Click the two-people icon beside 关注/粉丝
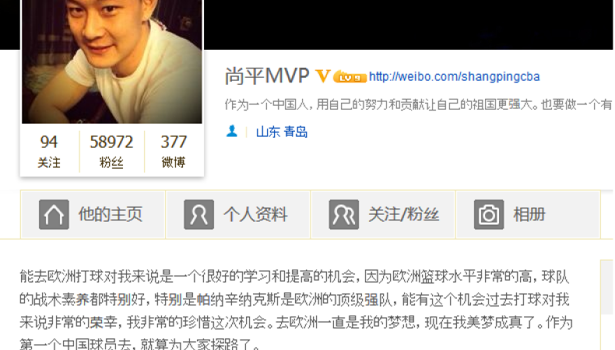Screen dimensions: 615x350 [x=344, y=215]
